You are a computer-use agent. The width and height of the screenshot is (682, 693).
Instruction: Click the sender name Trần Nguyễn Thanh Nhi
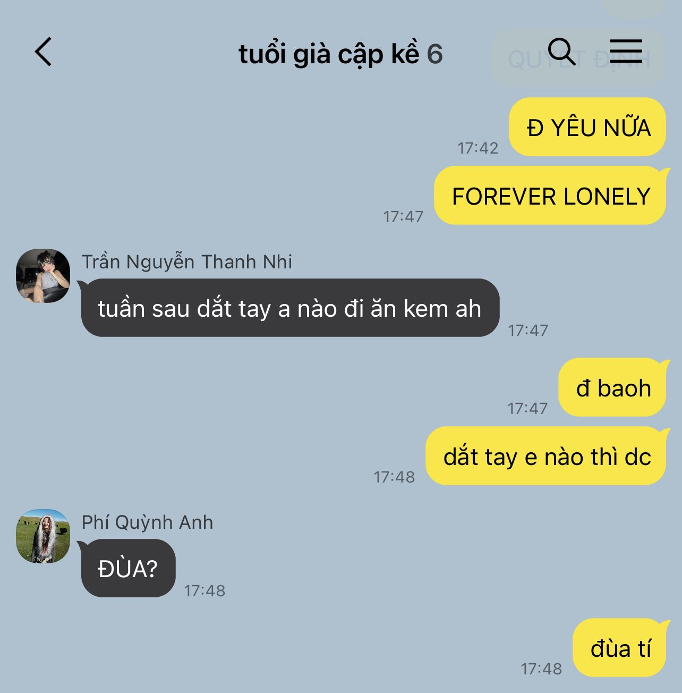187,262
